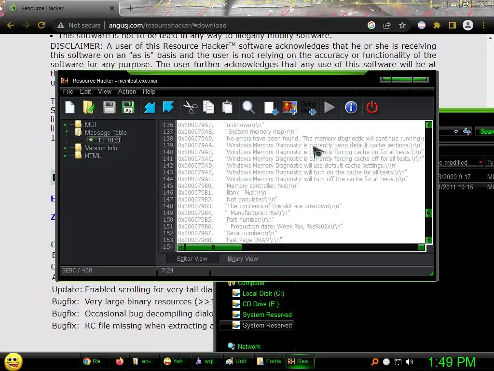This screenshot has width=494, height=371.
Task: Open the Edit menu in Resource Hacker
Action: click(x=85, y=91)
